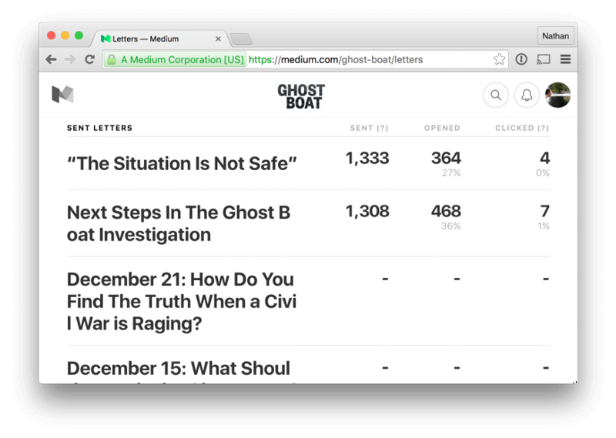Click the circular info extension icon
The image size is (616, 438).
[x=521, y=59]
